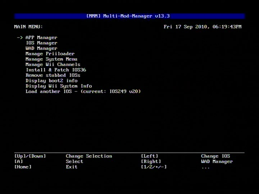The height and width of the screenshot is (194, 259).
Task: Click the [A] key hint
Action: click(19, 162)
